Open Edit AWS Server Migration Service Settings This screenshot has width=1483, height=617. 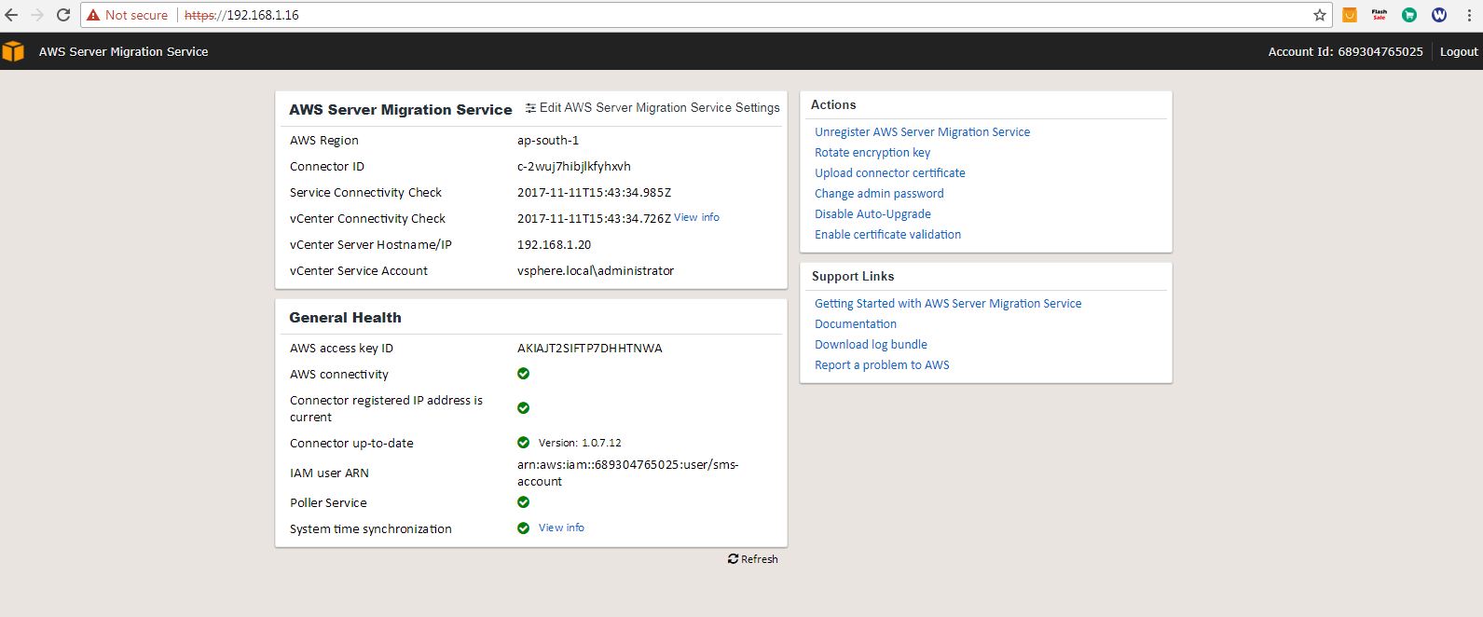(652, 108)
